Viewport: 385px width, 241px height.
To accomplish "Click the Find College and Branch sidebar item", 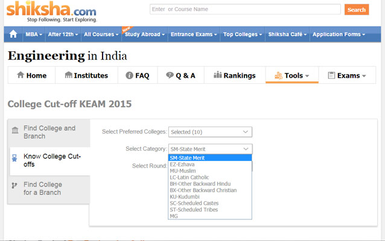I will [x=49, y=132].
